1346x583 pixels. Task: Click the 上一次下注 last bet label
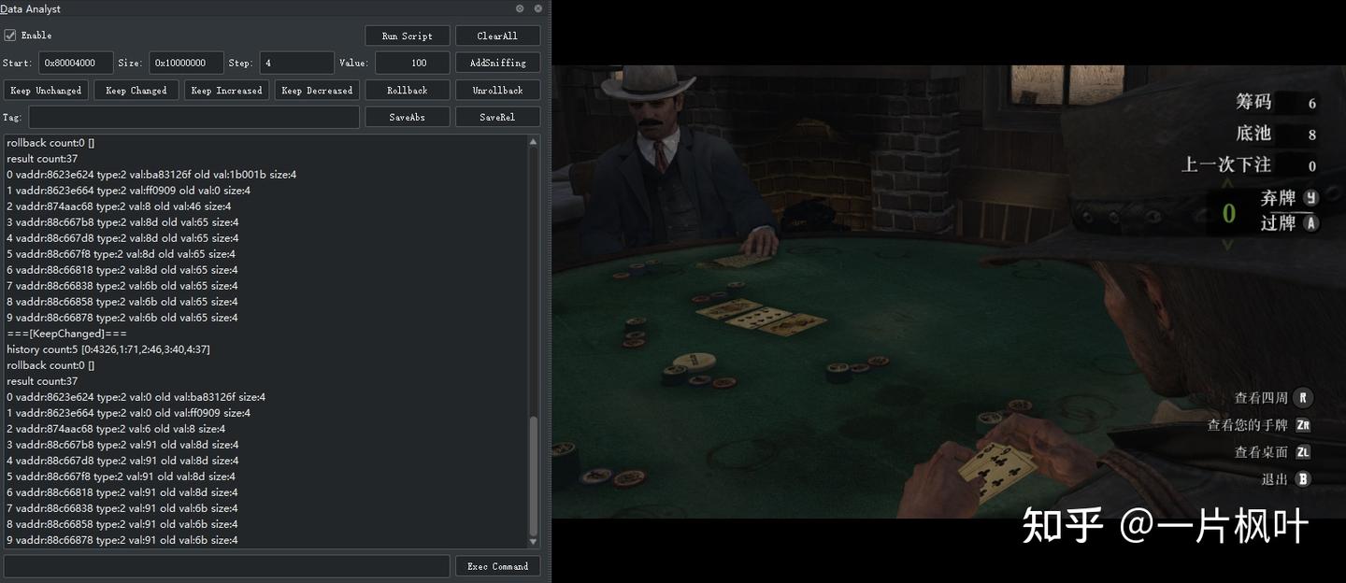click(1226, 164)
